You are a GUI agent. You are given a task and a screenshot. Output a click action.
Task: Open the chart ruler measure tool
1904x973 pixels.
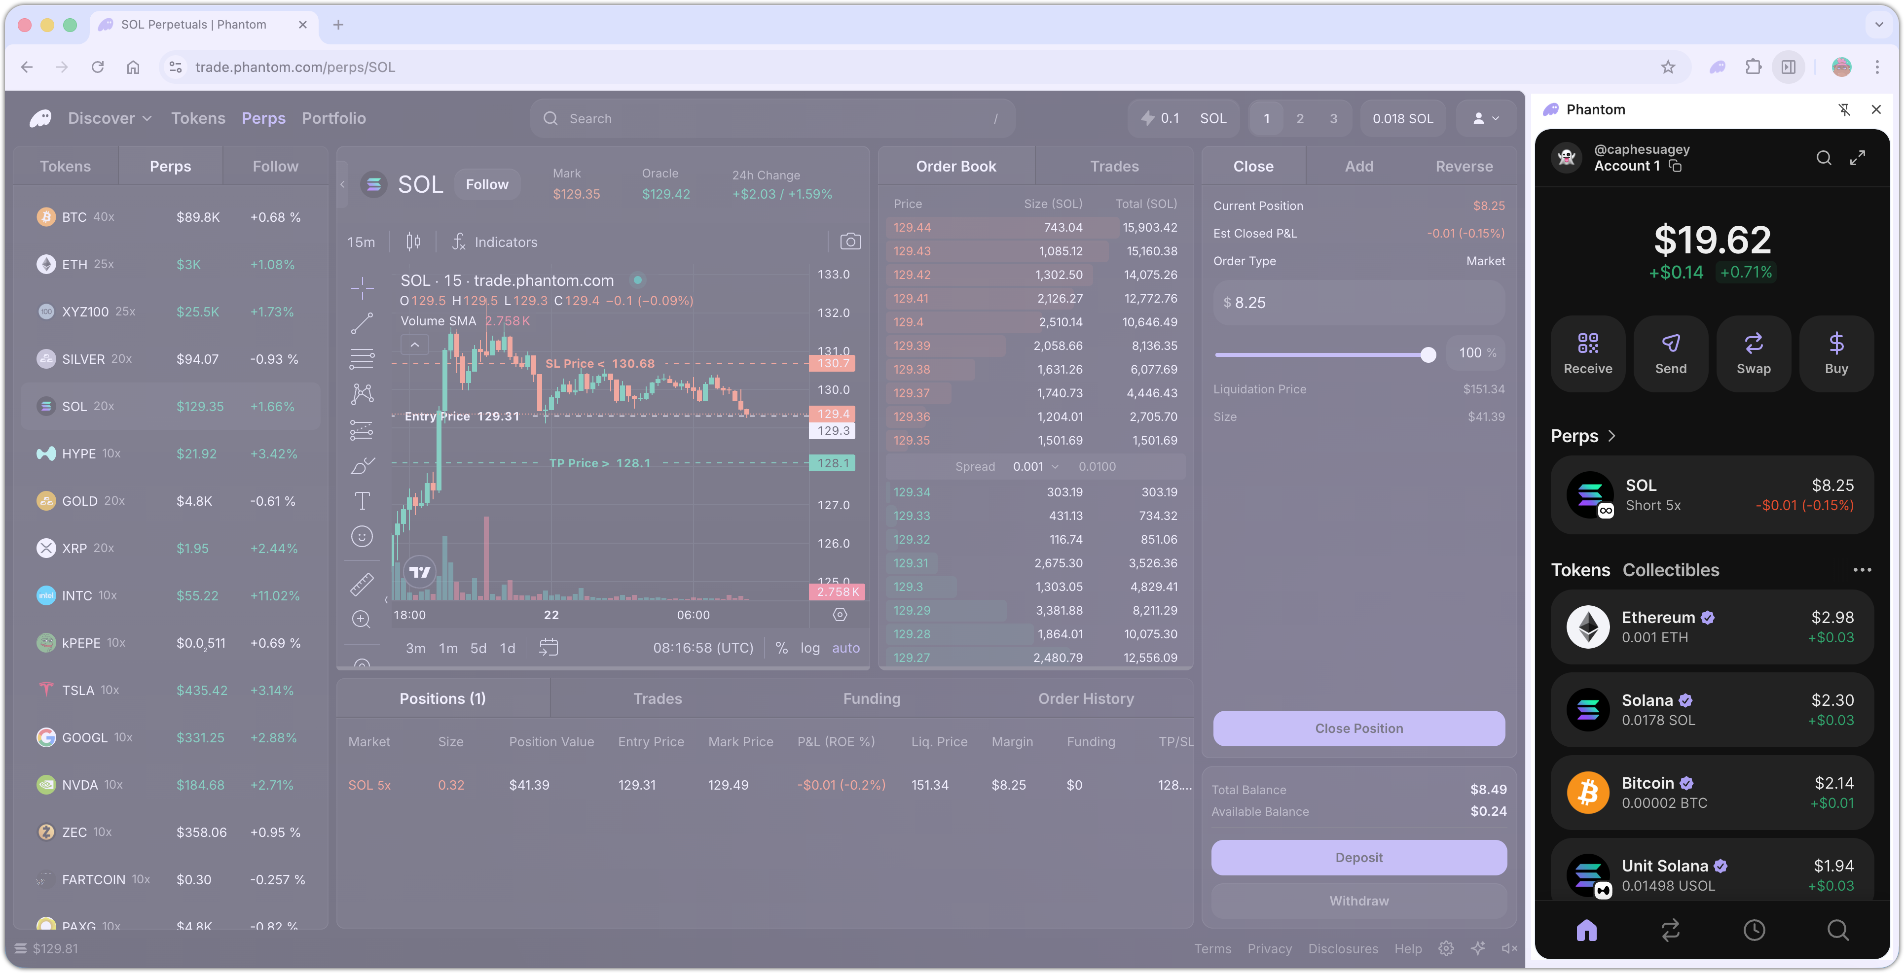coord(362,585)
